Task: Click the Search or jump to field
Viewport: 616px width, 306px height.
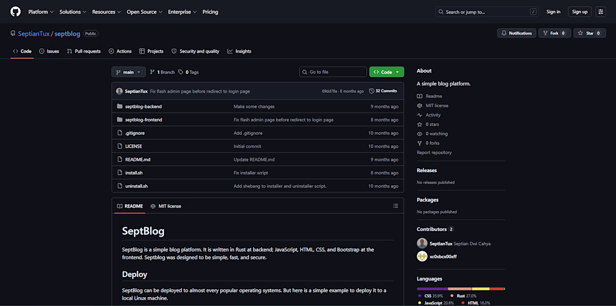Action: click(x=487, y=12)
